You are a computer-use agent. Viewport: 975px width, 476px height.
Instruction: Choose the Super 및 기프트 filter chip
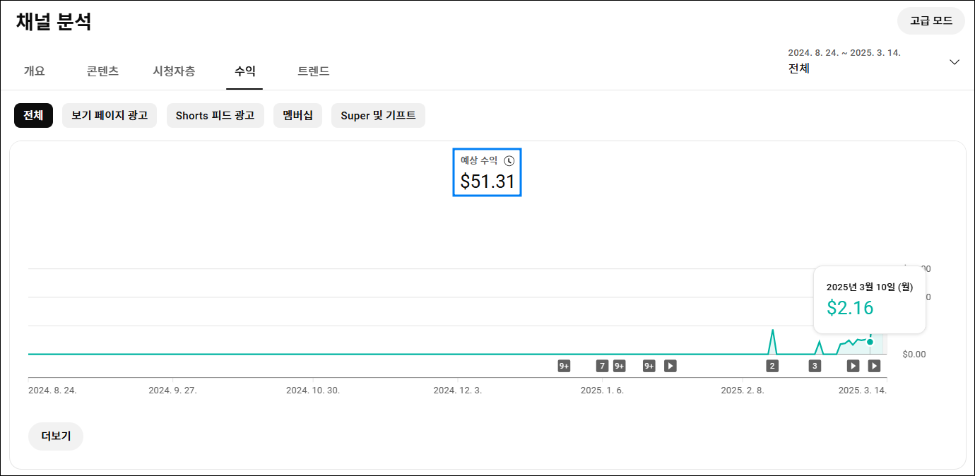point(378,116)
